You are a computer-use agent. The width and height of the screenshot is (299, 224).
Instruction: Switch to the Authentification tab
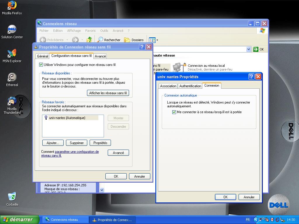click(x=190, y=86)
